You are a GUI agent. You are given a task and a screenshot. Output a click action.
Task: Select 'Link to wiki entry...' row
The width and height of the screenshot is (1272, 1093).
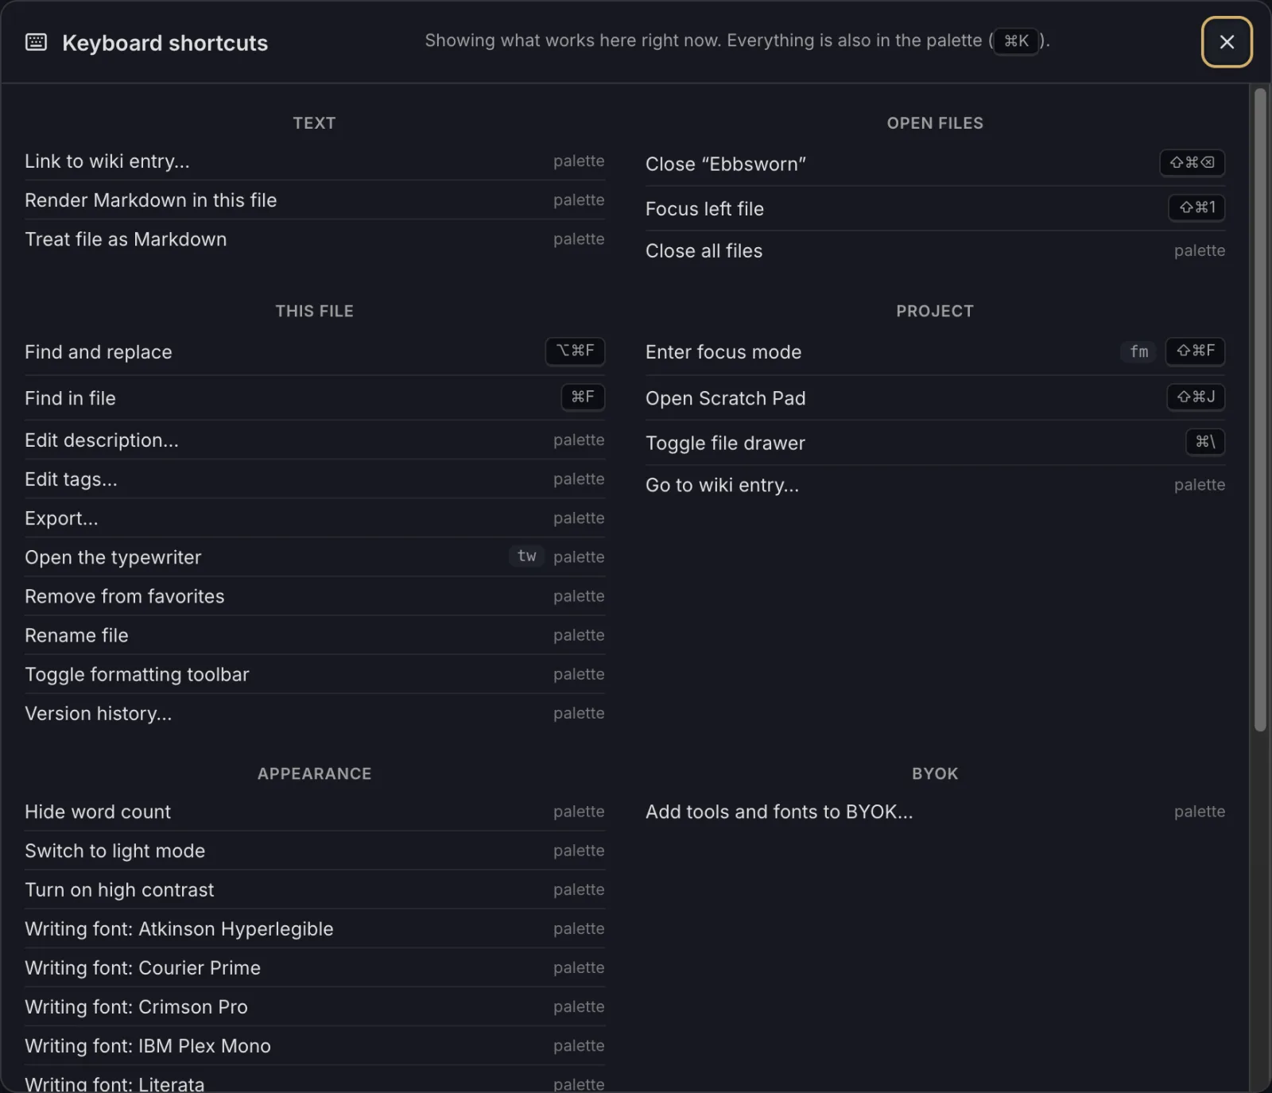click(315, 161)
